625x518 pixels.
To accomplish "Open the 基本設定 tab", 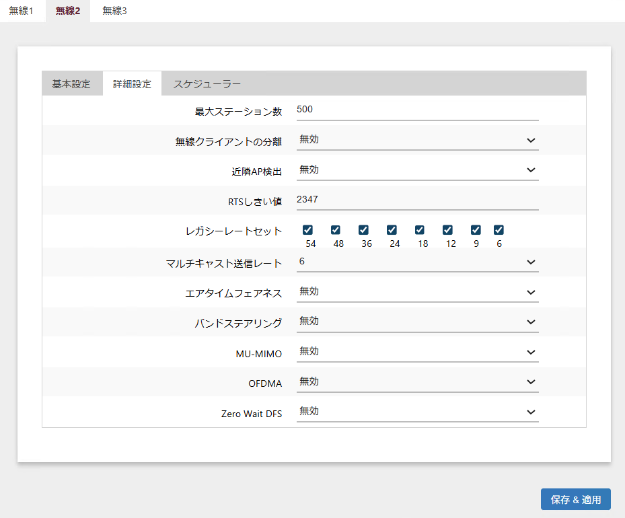I will [71, 84].
